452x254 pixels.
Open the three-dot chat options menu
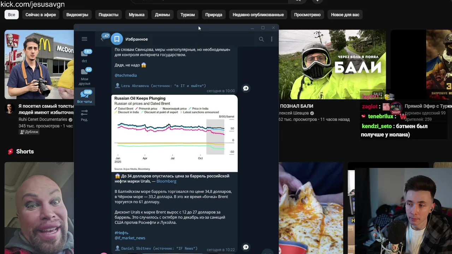click(272, 39)
